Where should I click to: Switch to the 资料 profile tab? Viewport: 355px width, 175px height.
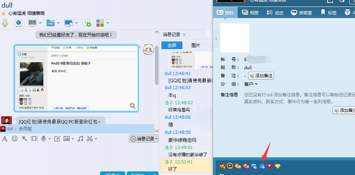click(x=225, y=13)
